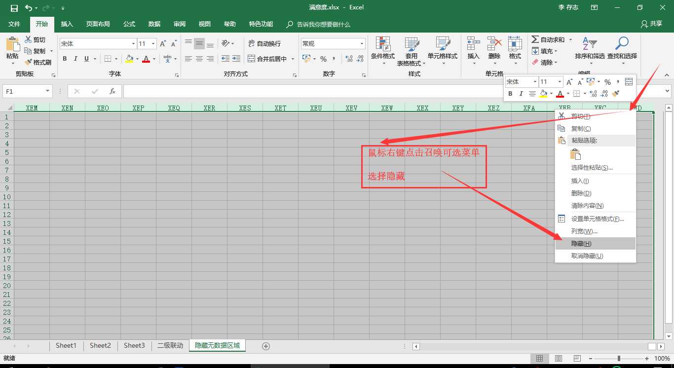Open the phonetic guide wén icon
The width and height of the screenshot is (674, 368).
[x=167, y=59]
